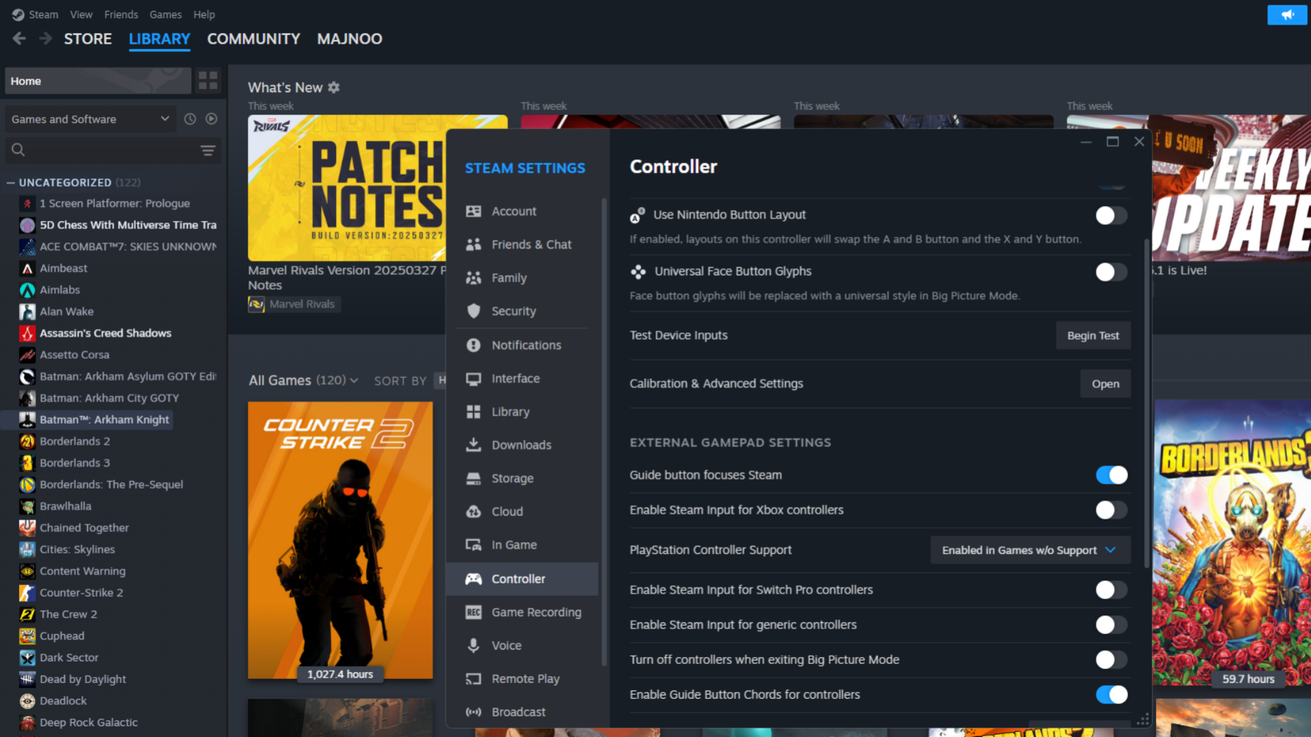Open Borderlands 3 game cover
The image size is (1311, 737).
coord(1232,544)
